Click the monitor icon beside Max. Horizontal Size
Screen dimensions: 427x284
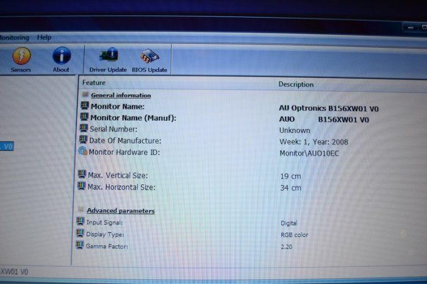81,186
